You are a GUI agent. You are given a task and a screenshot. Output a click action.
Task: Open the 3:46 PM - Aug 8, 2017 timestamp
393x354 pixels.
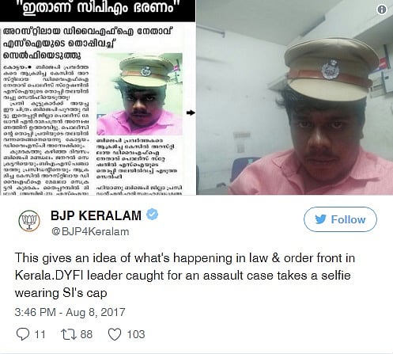[x=70, y=312]
